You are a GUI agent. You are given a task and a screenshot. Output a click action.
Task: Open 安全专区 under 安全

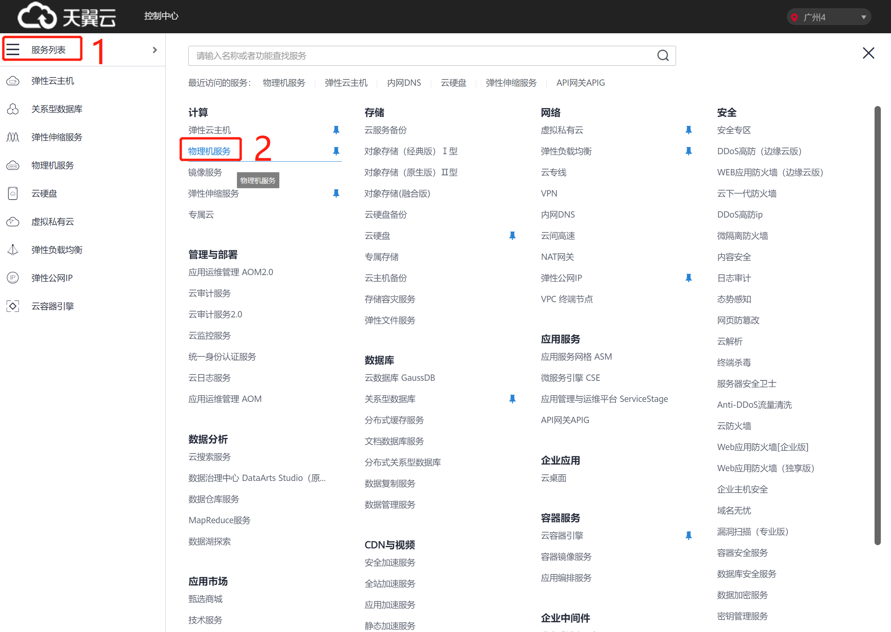tap(734, 130)
